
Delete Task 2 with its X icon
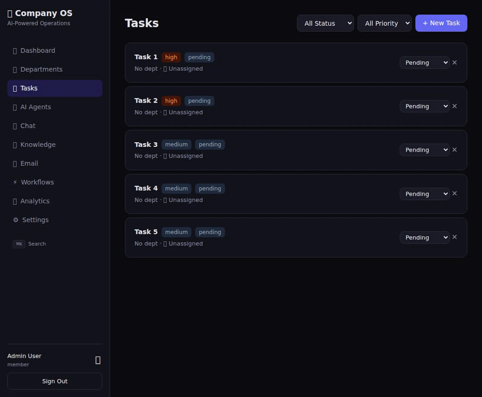[x=455, y=106]
